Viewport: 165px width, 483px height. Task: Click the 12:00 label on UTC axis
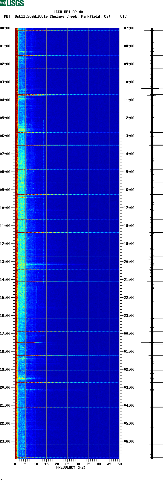click(129, 118)
